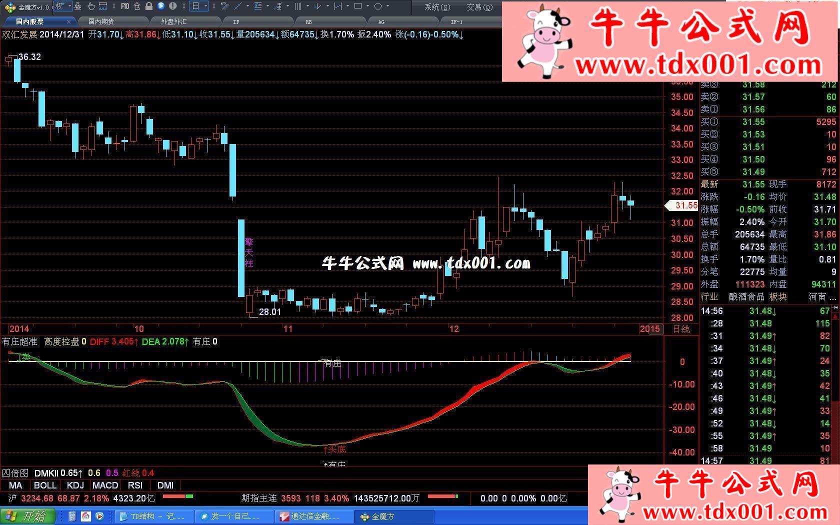Select the KDJ indicator button

75,485
